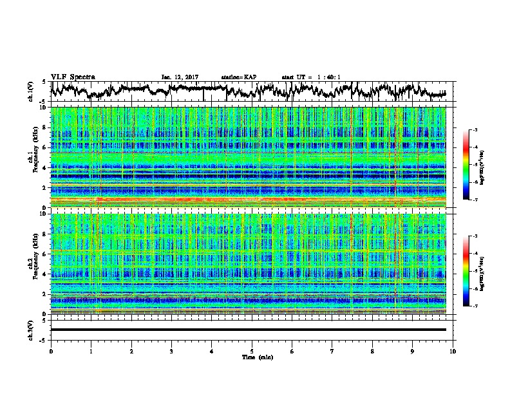Click the '8' kHz tick on ch.1 axis

click(45, 127)
